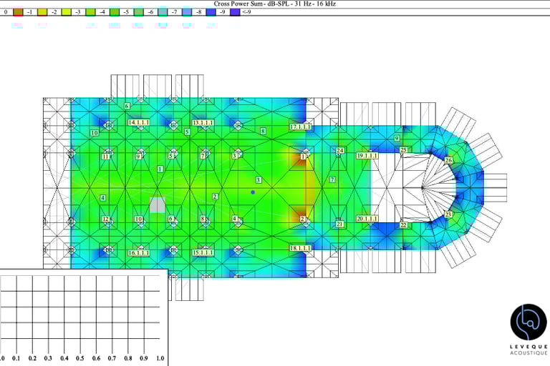550x366 pixels.
Task: Select speaker label 13.1.1.1
Action: pos(203,123)
